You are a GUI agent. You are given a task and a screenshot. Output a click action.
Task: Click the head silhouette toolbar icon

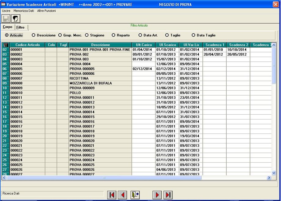[x=16, y=19]
